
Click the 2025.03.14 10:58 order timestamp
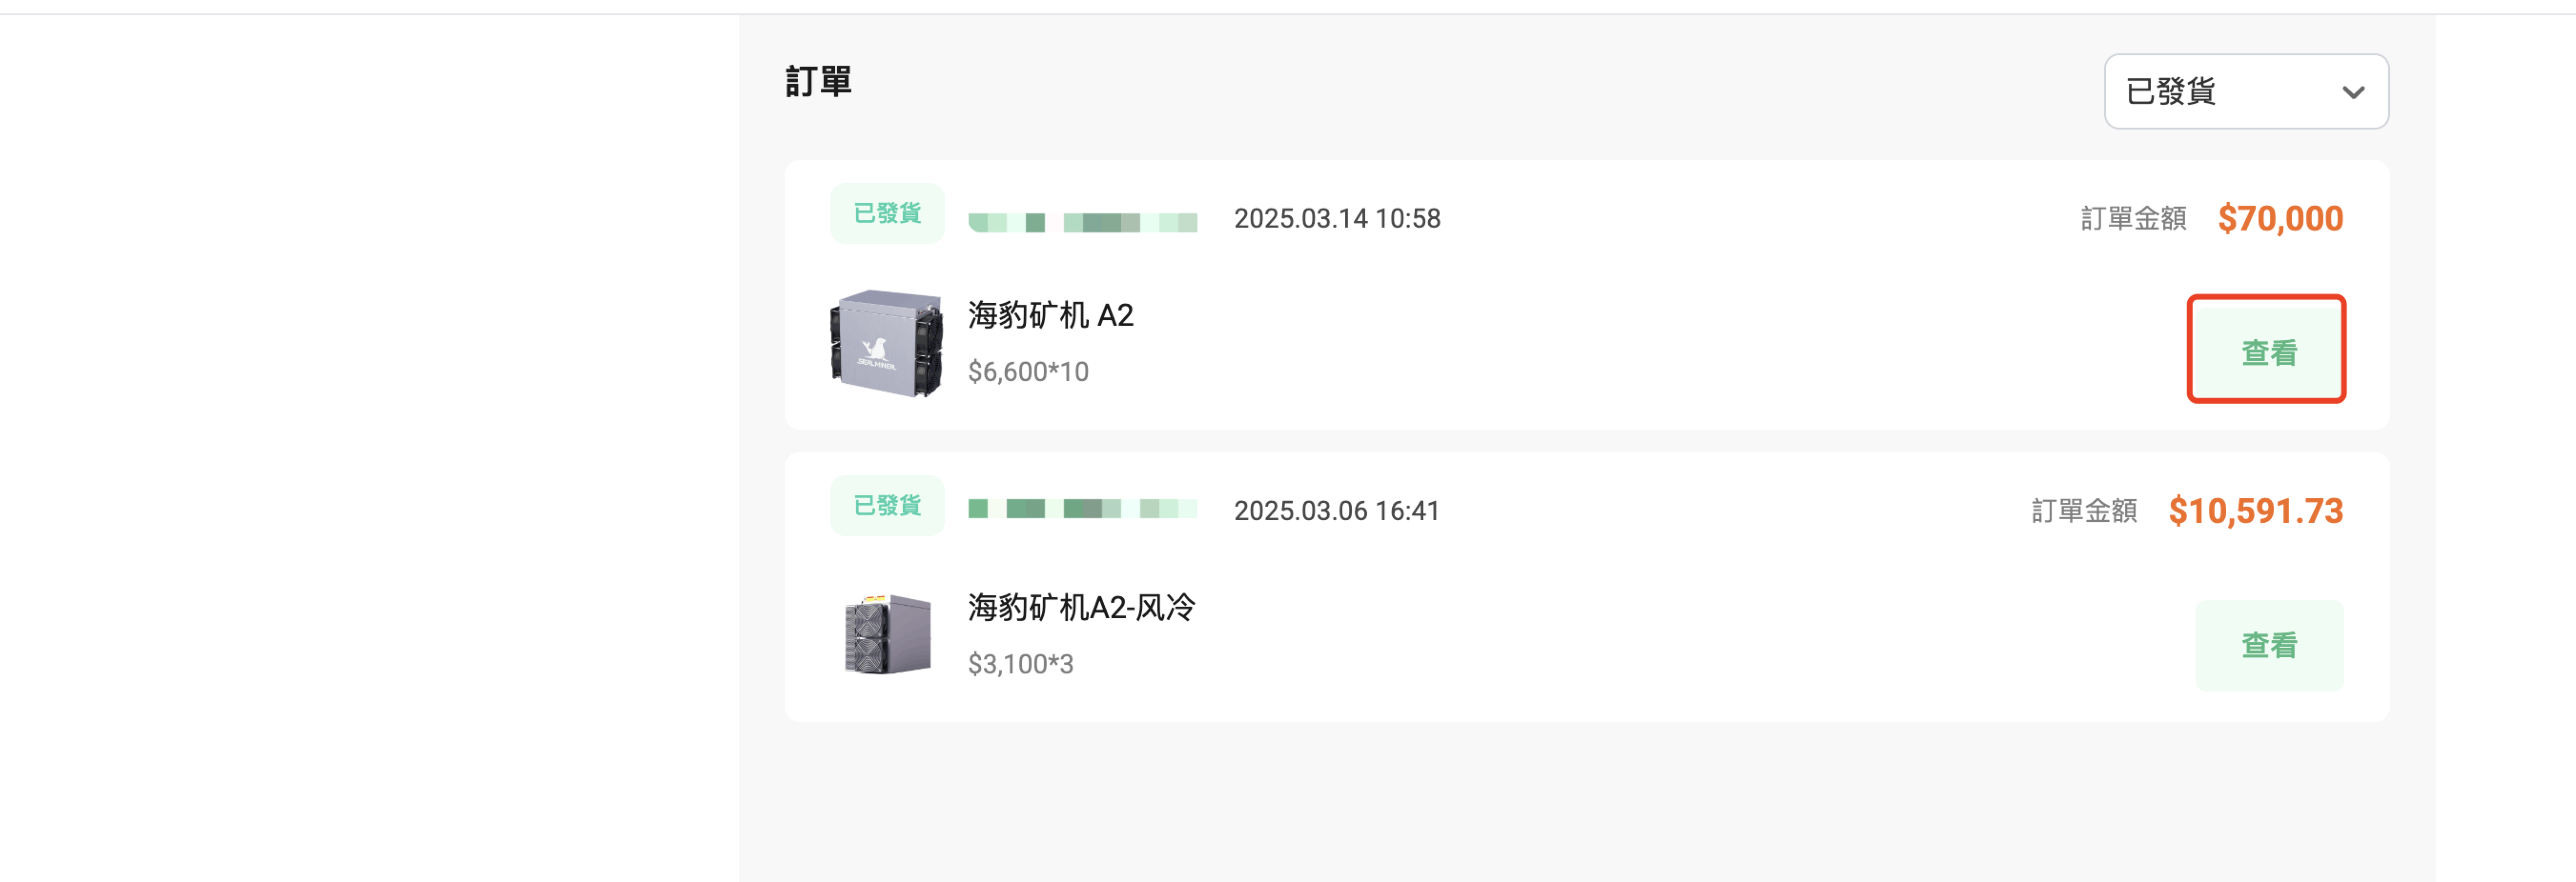pyautogui.click(x=1337, y=218)
